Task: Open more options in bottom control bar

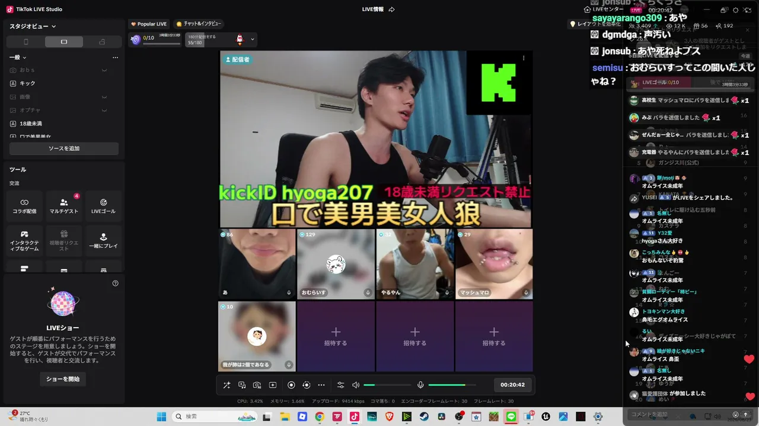Action: pos(321,385)
